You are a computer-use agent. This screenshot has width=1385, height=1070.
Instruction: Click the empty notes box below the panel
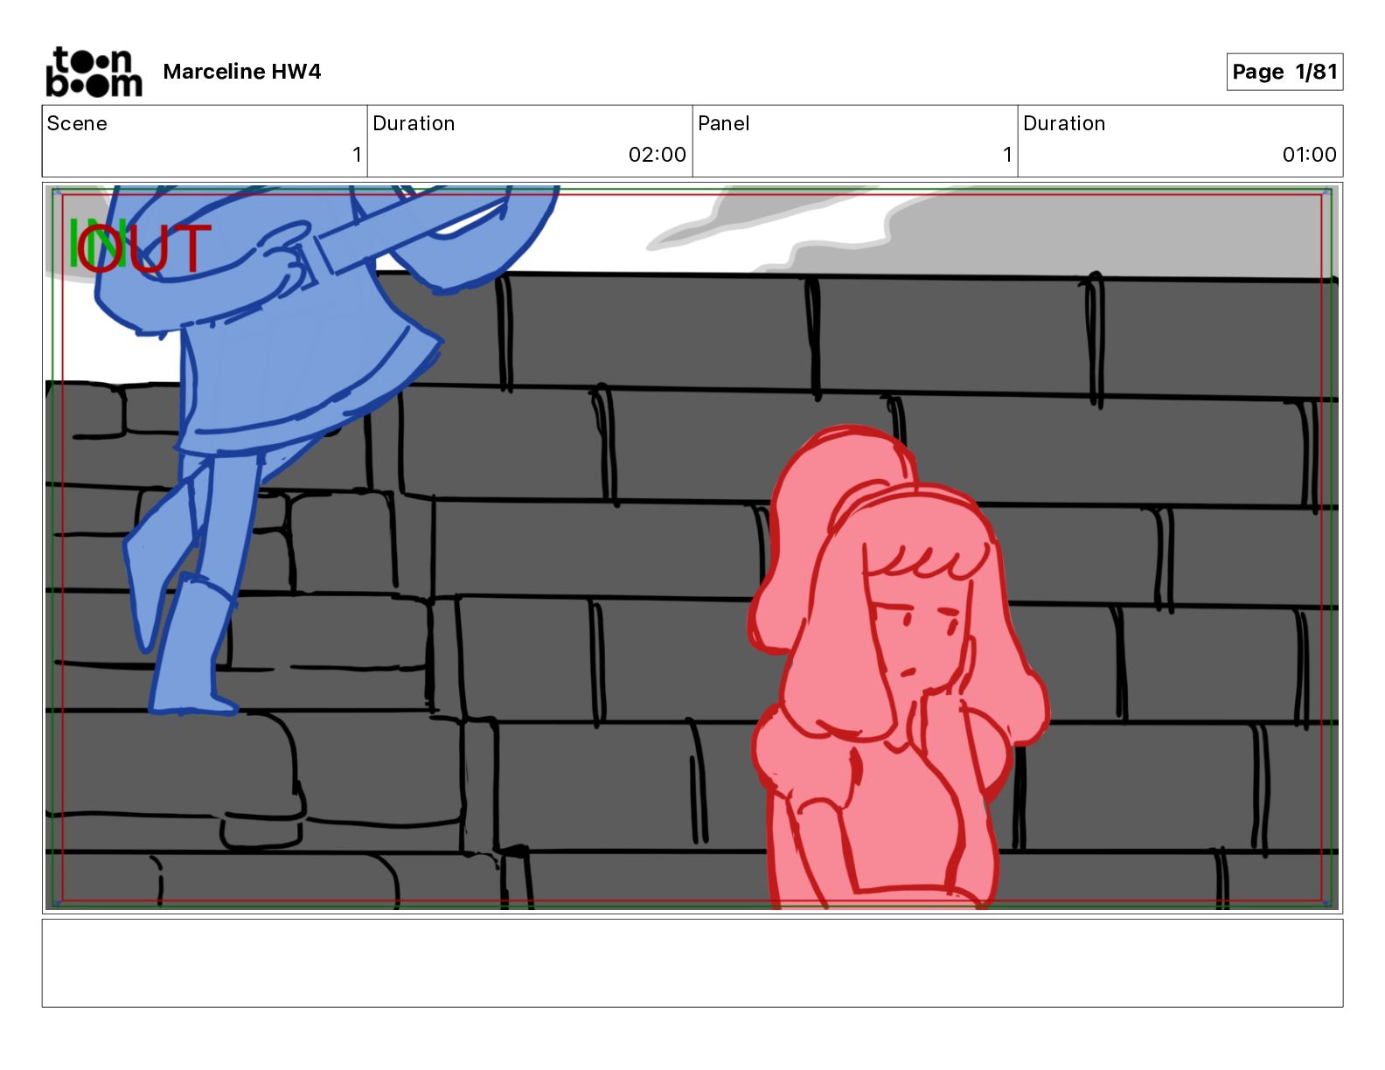click(692, 962)
